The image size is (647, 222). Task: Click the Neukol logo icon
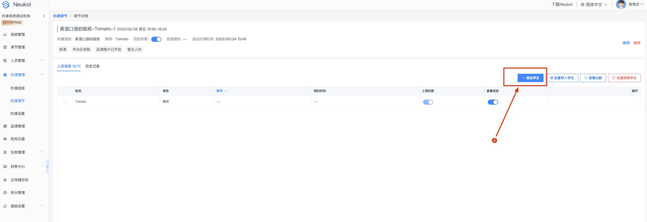coord(6,5)
